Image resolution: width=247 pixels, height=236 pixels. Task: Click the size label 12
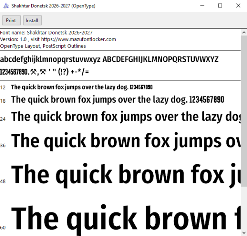pos(3,87)
